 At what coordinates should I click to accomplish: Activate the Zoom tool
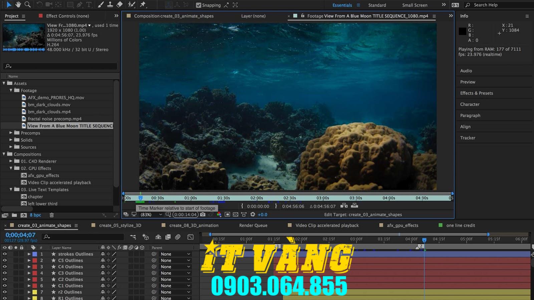tap(28, 5)
